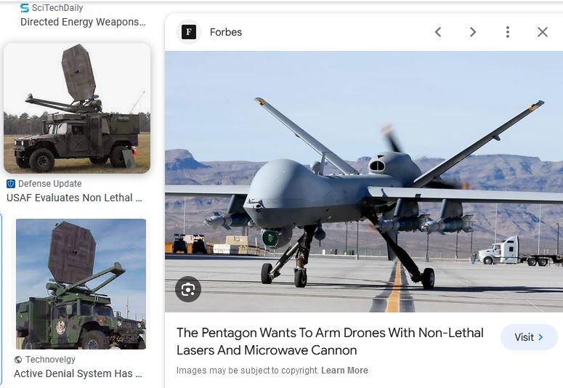Open Active Denial System Has result title

(78, 373)
